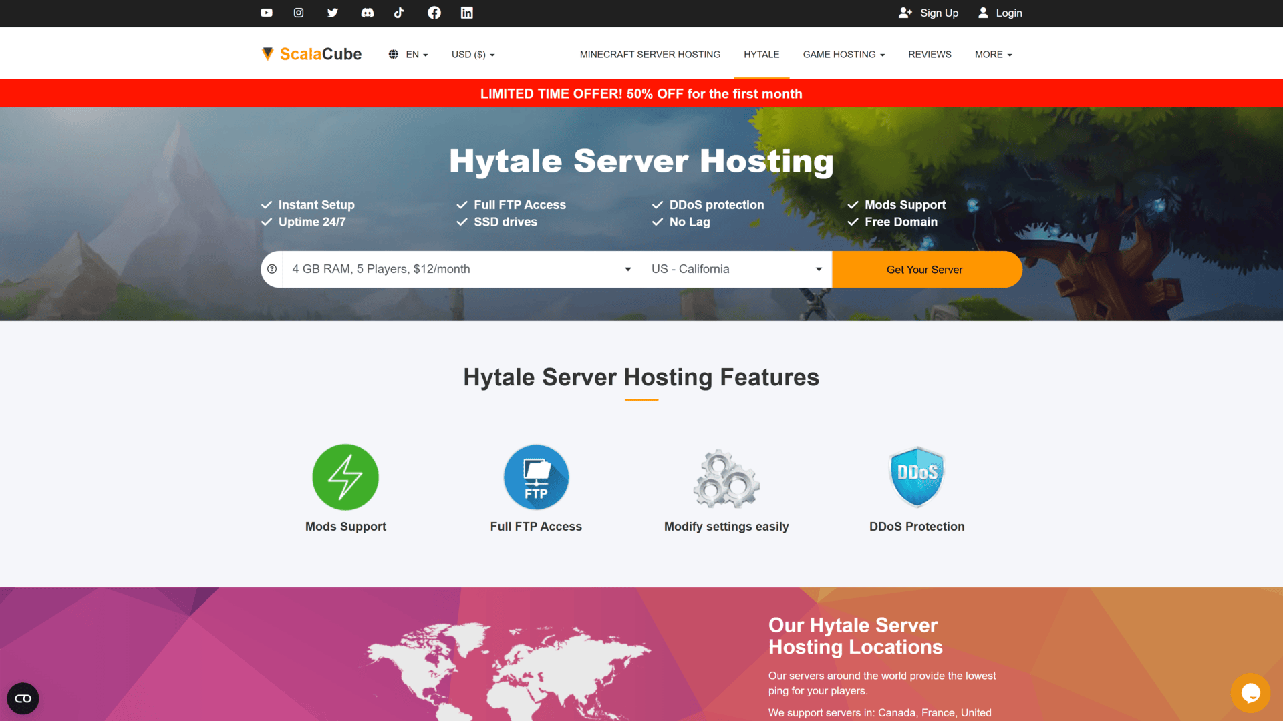Image resolution: width=1283 pixels, height=721 pixels.
Task: Open the EN language dropdown
Action: click(x=417, y=55)
